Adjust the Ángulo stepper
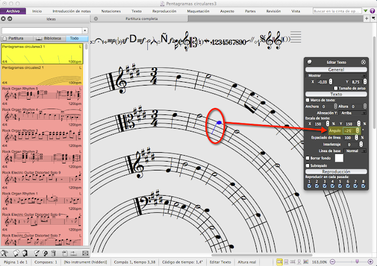 [358, 130]
